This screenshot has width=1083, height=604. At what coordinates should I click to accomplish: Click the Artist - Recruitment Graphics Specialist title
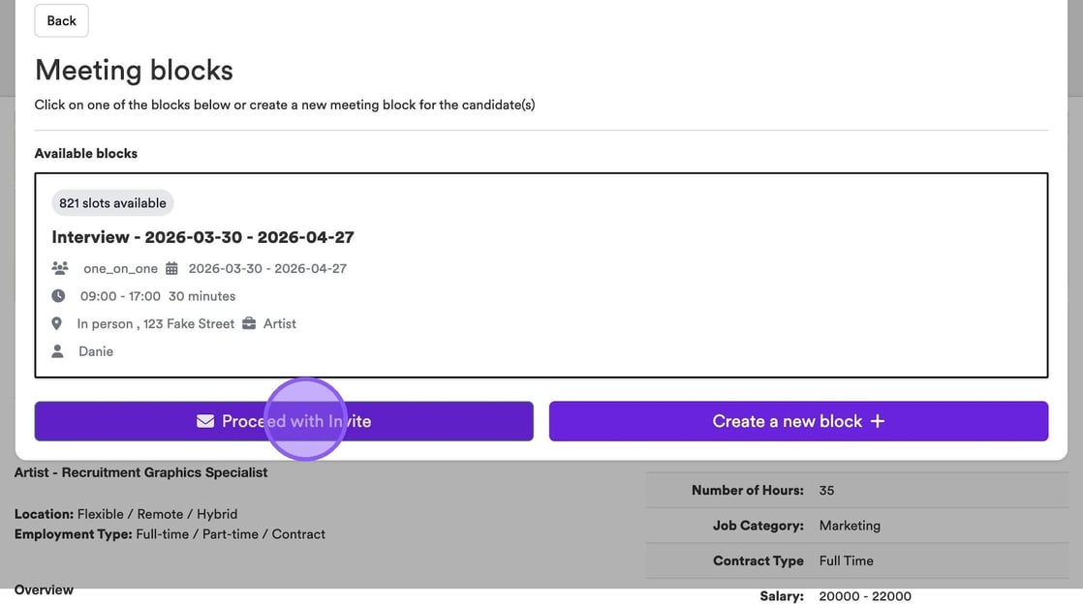[140, 472]
